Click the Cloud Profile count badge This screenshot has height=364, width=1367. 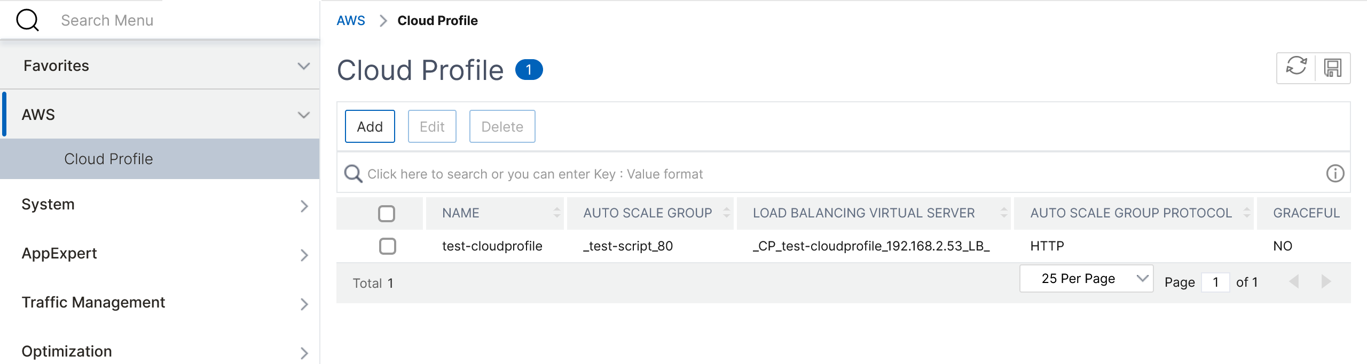tap(529, 70)
